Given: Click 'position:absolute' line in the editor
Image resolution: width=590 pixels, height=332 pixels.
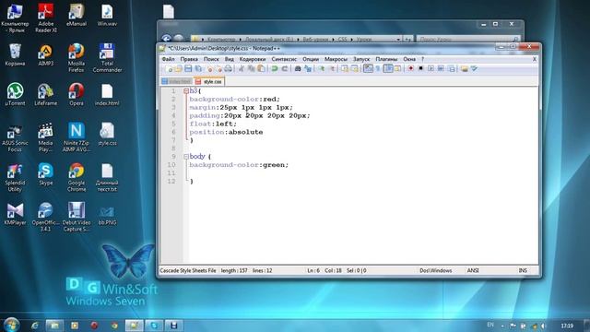Looking at the screenshot, I should tap(226, 132).
